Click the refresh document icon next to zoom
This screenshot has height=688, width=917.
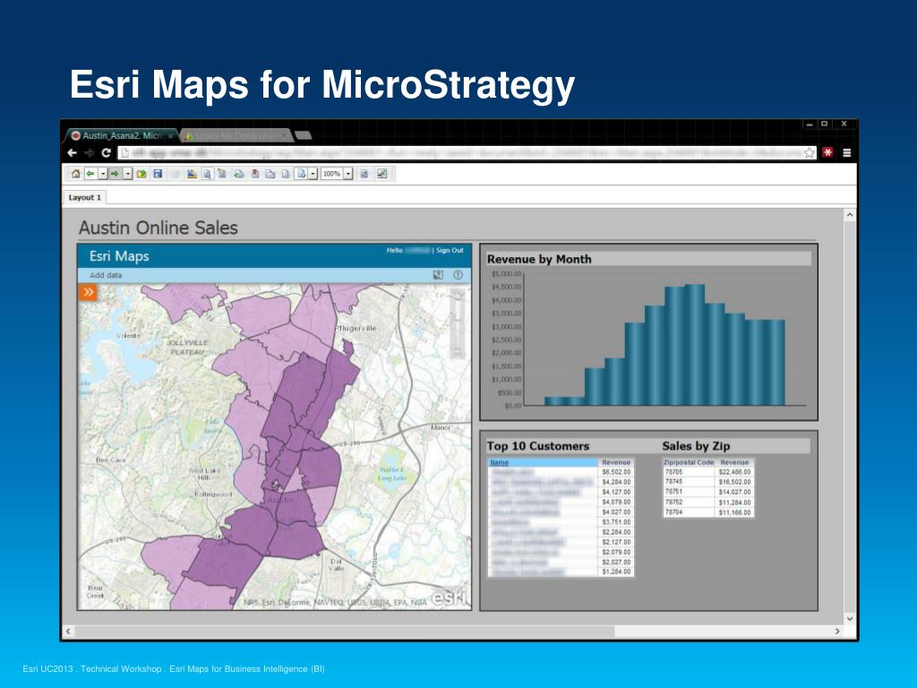click(364, 174)
